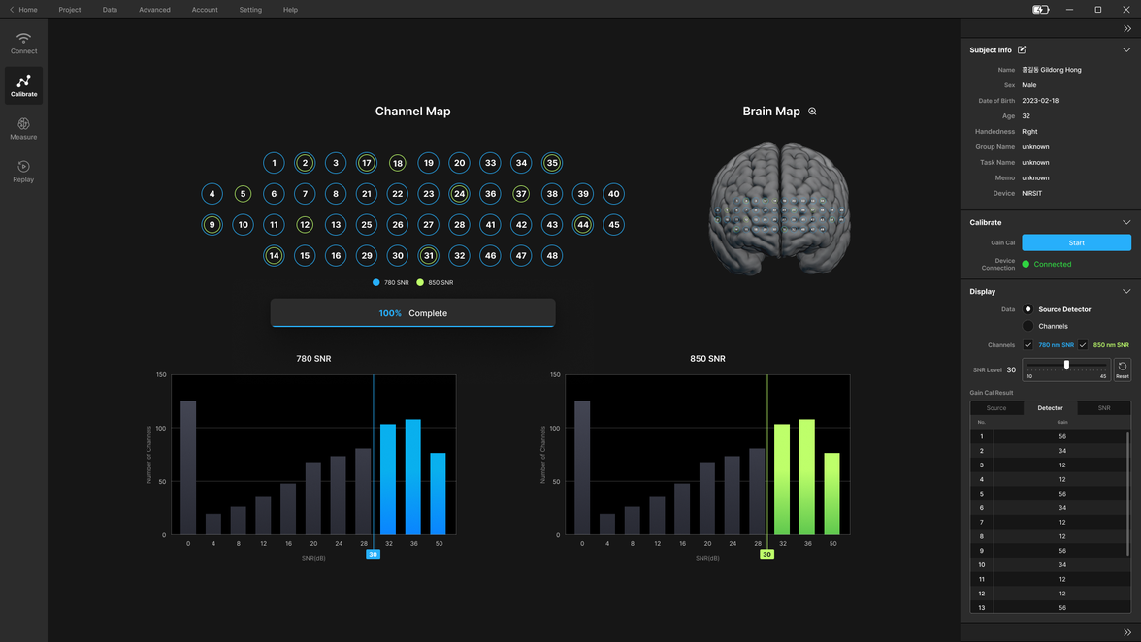1141x642 pixels.
Task: Open the Help menu
Action: 290,10
